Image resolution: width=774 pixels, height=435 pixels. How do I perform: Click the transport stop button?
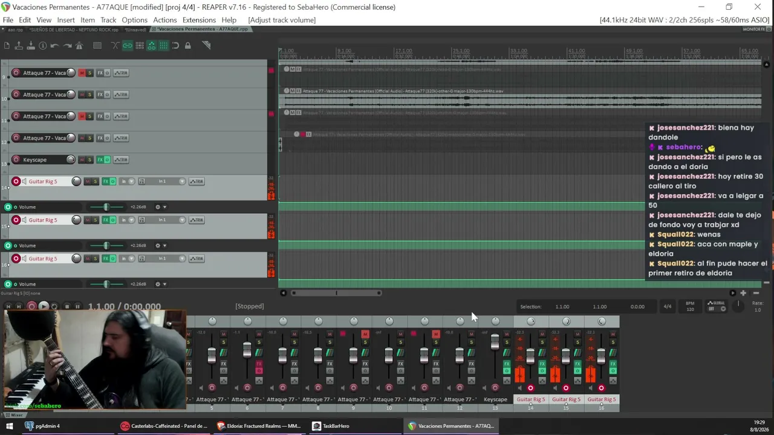pos(67,306)
